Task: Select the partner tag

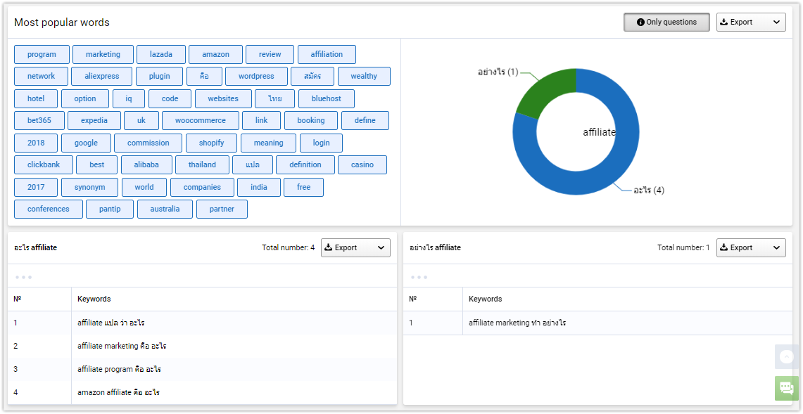Action: (222, 209)
